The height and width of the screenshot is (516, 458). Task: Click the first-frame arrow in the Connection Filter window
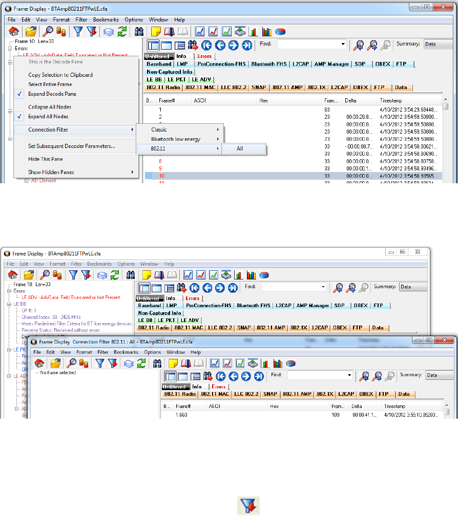(x=209, y=376)
